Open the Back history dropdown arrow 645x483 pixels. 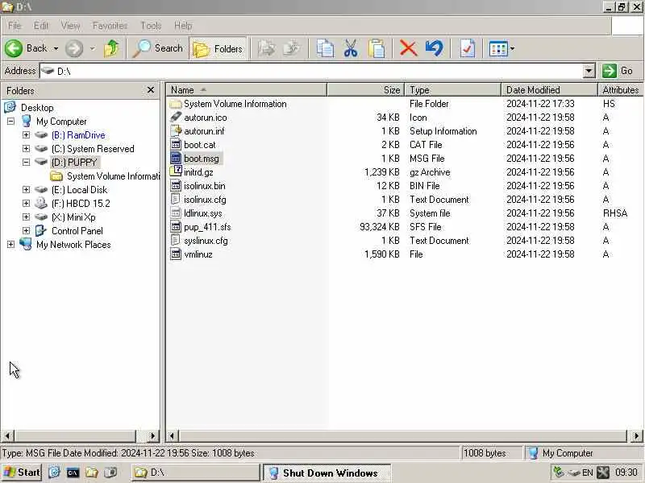[56, 48]
